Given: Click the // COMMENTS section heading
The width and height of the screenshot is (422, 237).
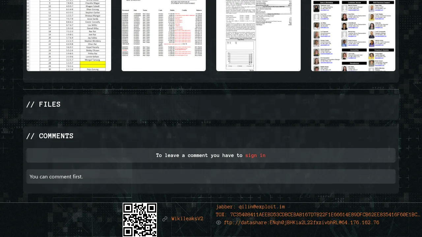Looking at the screenshot, I should [50, 136].
